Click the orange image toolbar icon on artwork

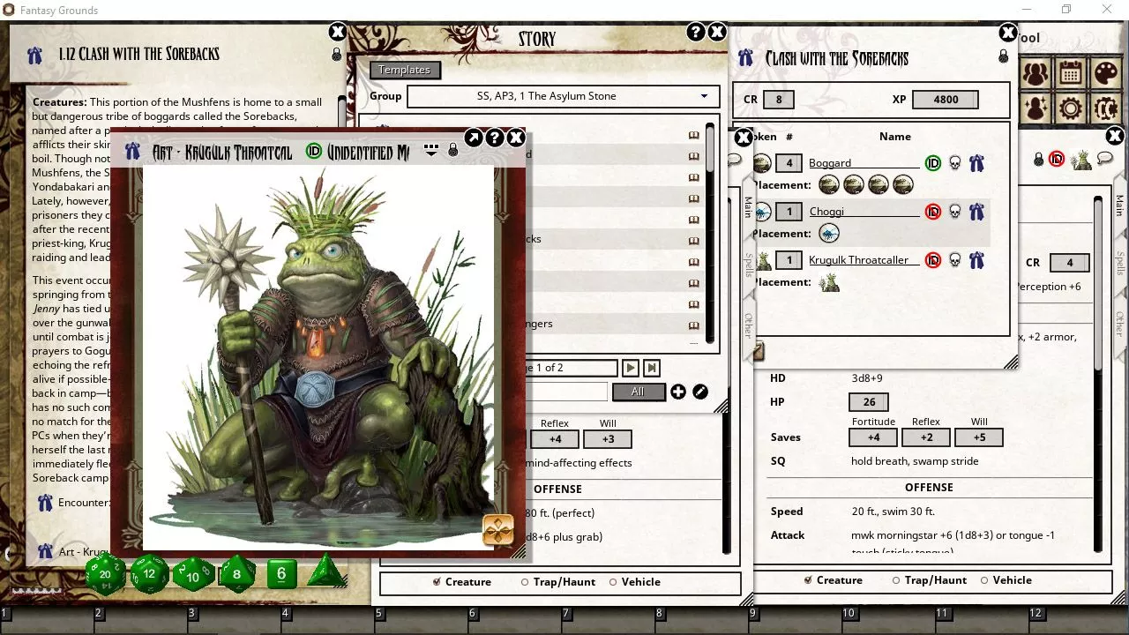(498, 531)
